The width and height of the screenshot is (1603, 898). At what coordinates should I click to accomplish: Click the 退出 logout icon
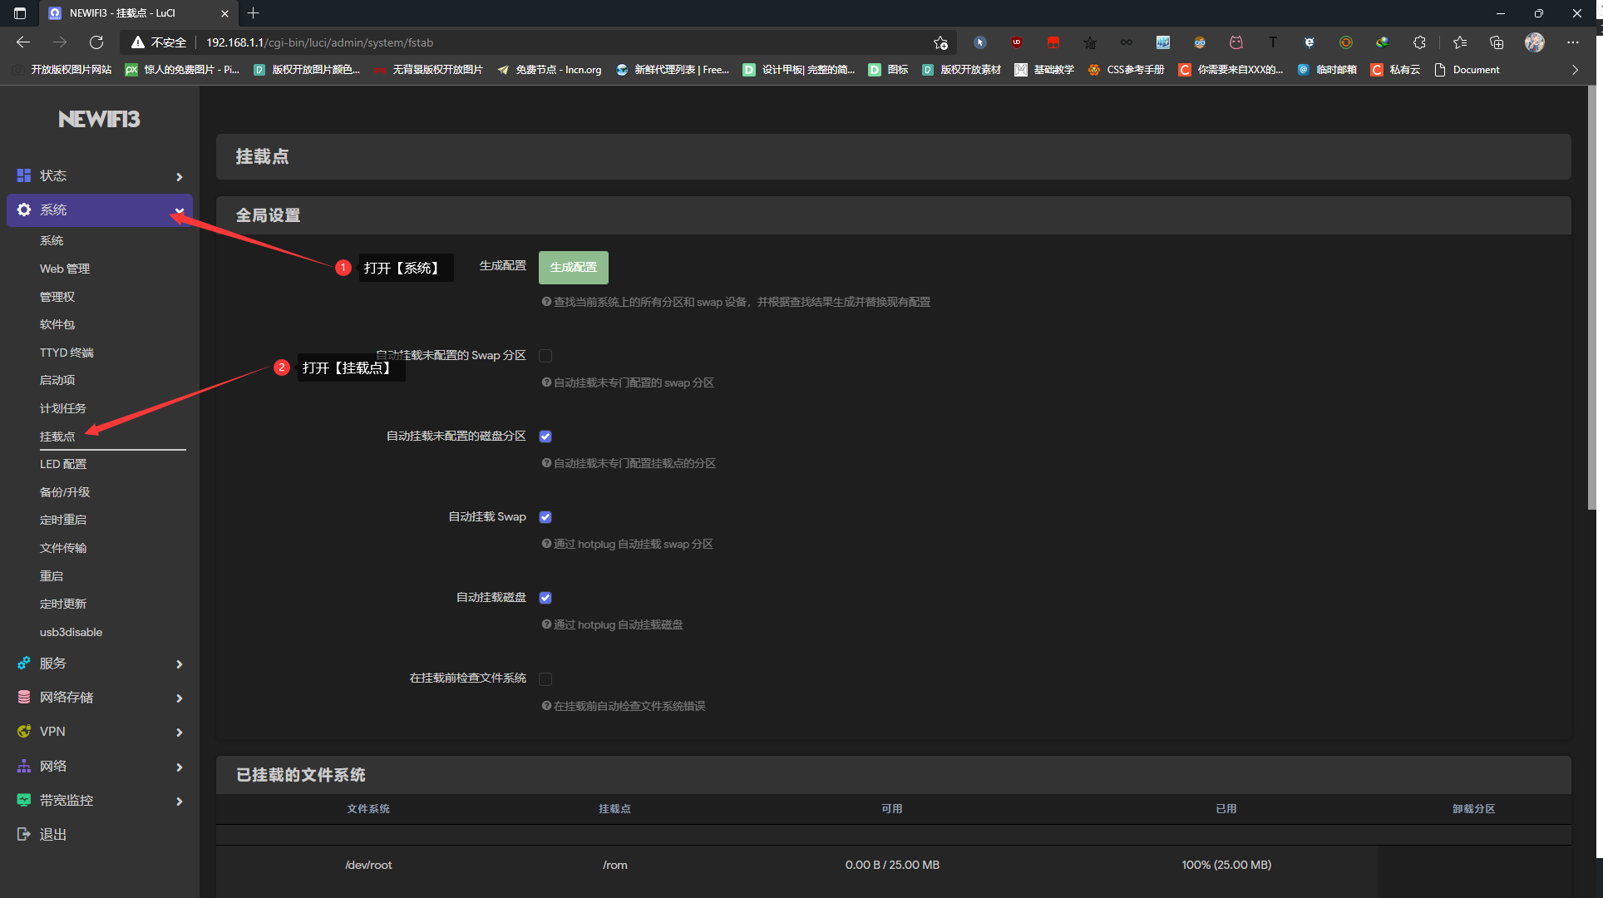pyautogui.click(x=23, y=834)
